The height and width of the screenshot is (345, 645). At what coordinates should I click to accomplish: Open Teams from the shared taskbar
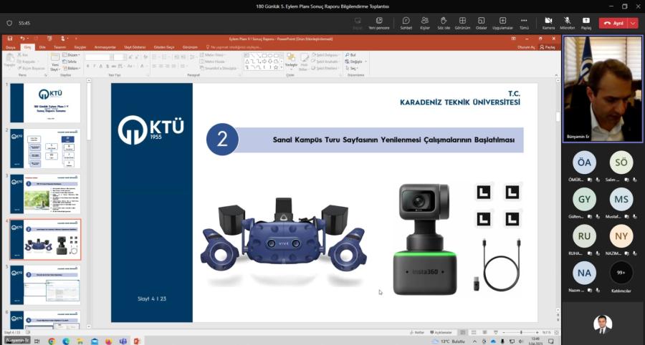pyautogui.click(x=123, y=341)
